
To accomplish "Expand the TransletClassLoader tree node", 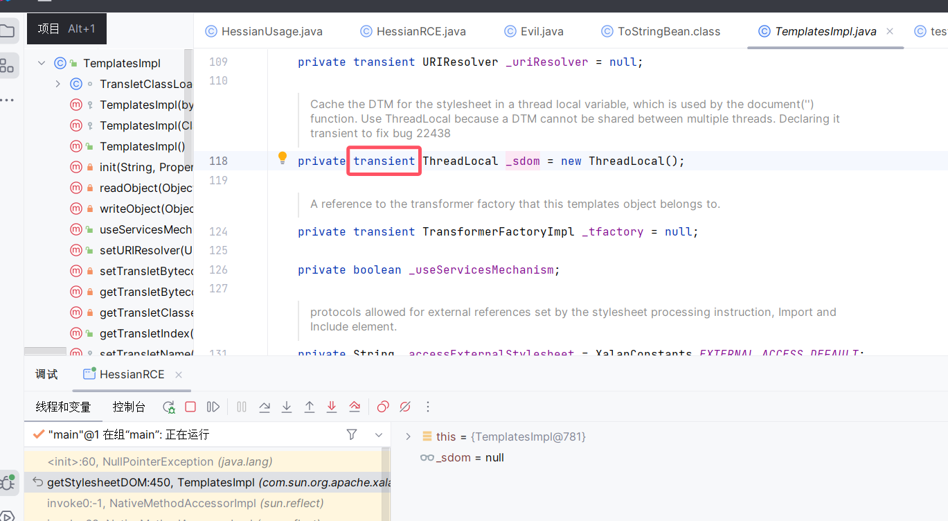I will pos(58,84).
